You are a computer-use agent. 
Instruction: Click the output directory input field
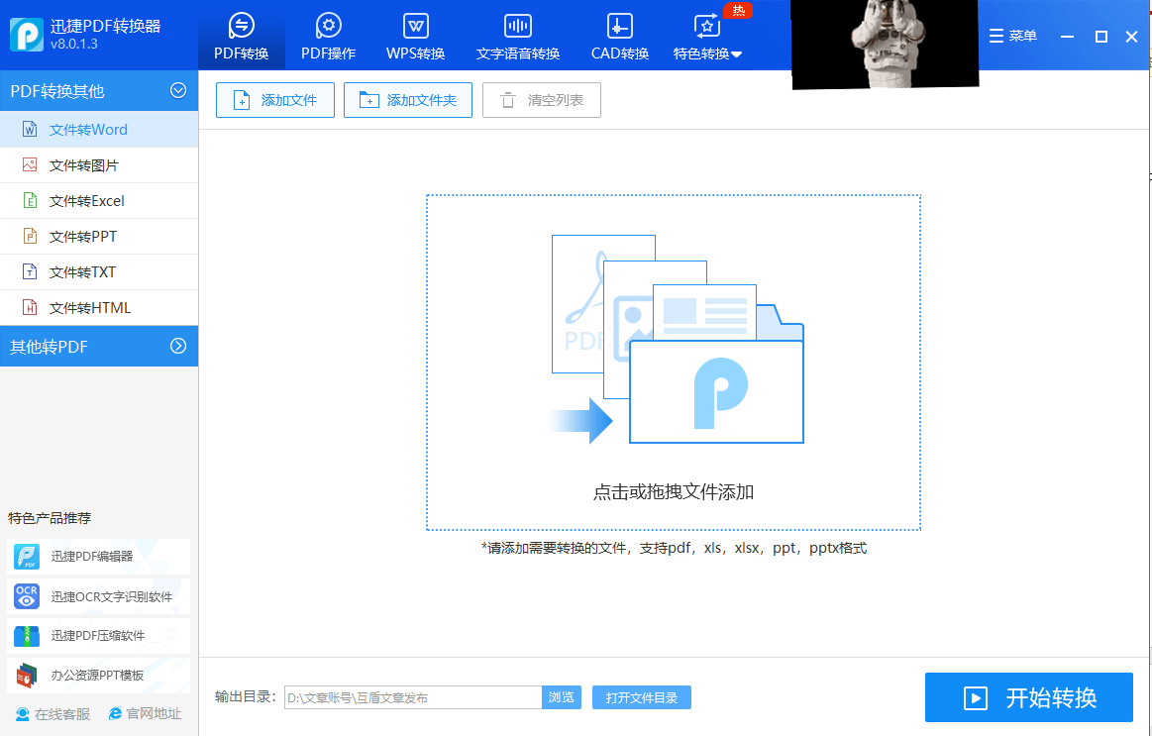(x=411, y=697)
